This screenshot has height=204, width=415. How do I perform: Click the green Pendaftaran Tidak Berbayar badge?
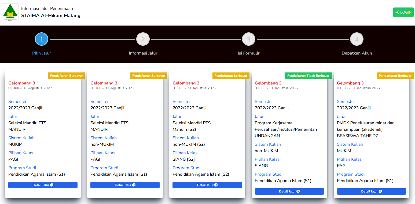point(308,76)
